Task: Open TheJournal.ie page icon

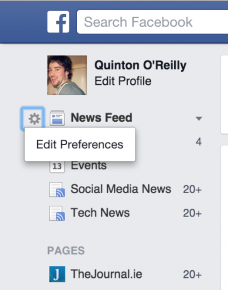Action: coord(57,274)
